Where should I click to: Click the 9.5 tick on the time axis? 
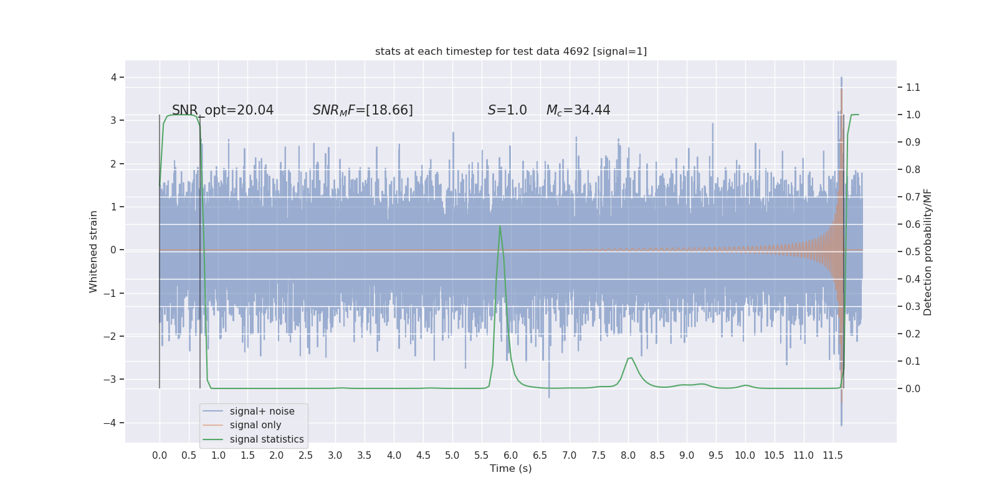(716, 455)
